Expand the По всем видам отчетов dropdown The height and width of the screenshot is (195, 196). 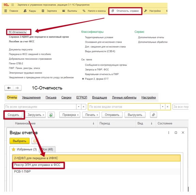pos(163,107)
